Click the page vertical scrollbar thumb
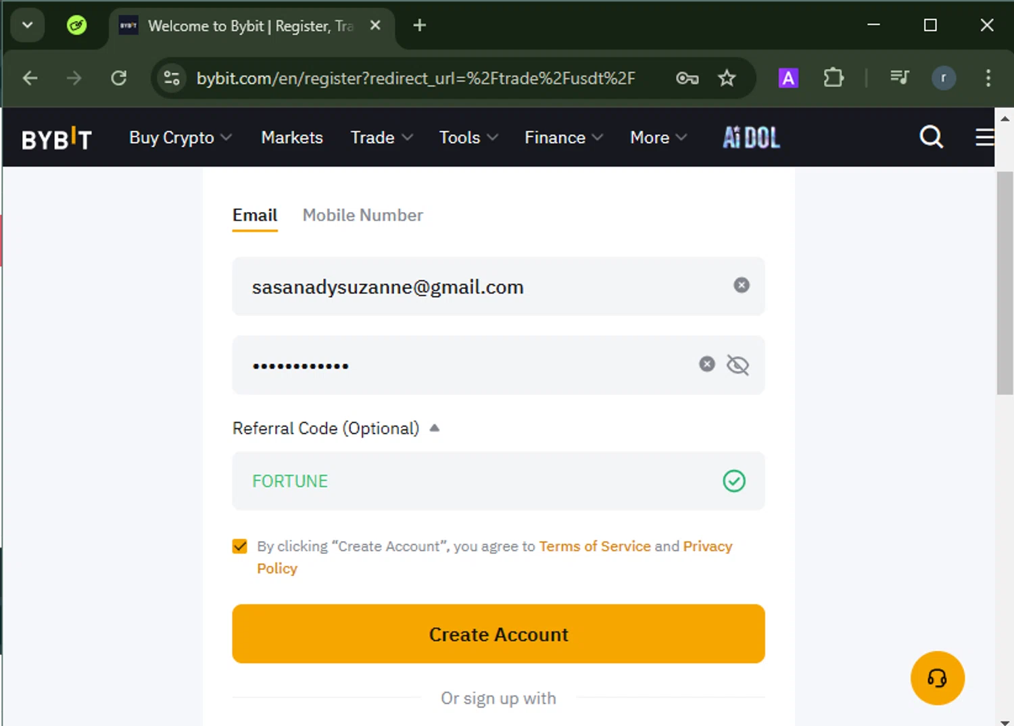Viewport: 1014px width, 726px height. (x=1005, y=283)
